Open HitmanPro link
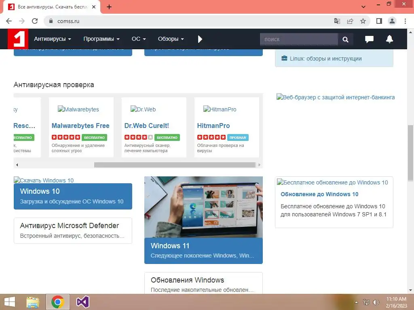This screenshot has width=414, height=310. click(213, 126)
